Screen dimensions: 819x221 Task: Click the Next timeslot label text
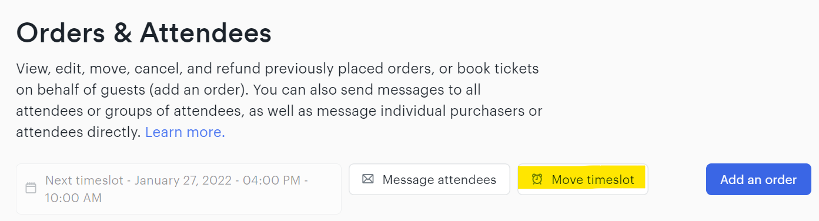[x=85, y=180]
